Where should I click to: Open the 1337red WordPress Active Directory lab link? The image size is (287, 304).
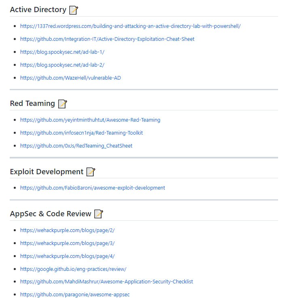[x=130, y=26]
